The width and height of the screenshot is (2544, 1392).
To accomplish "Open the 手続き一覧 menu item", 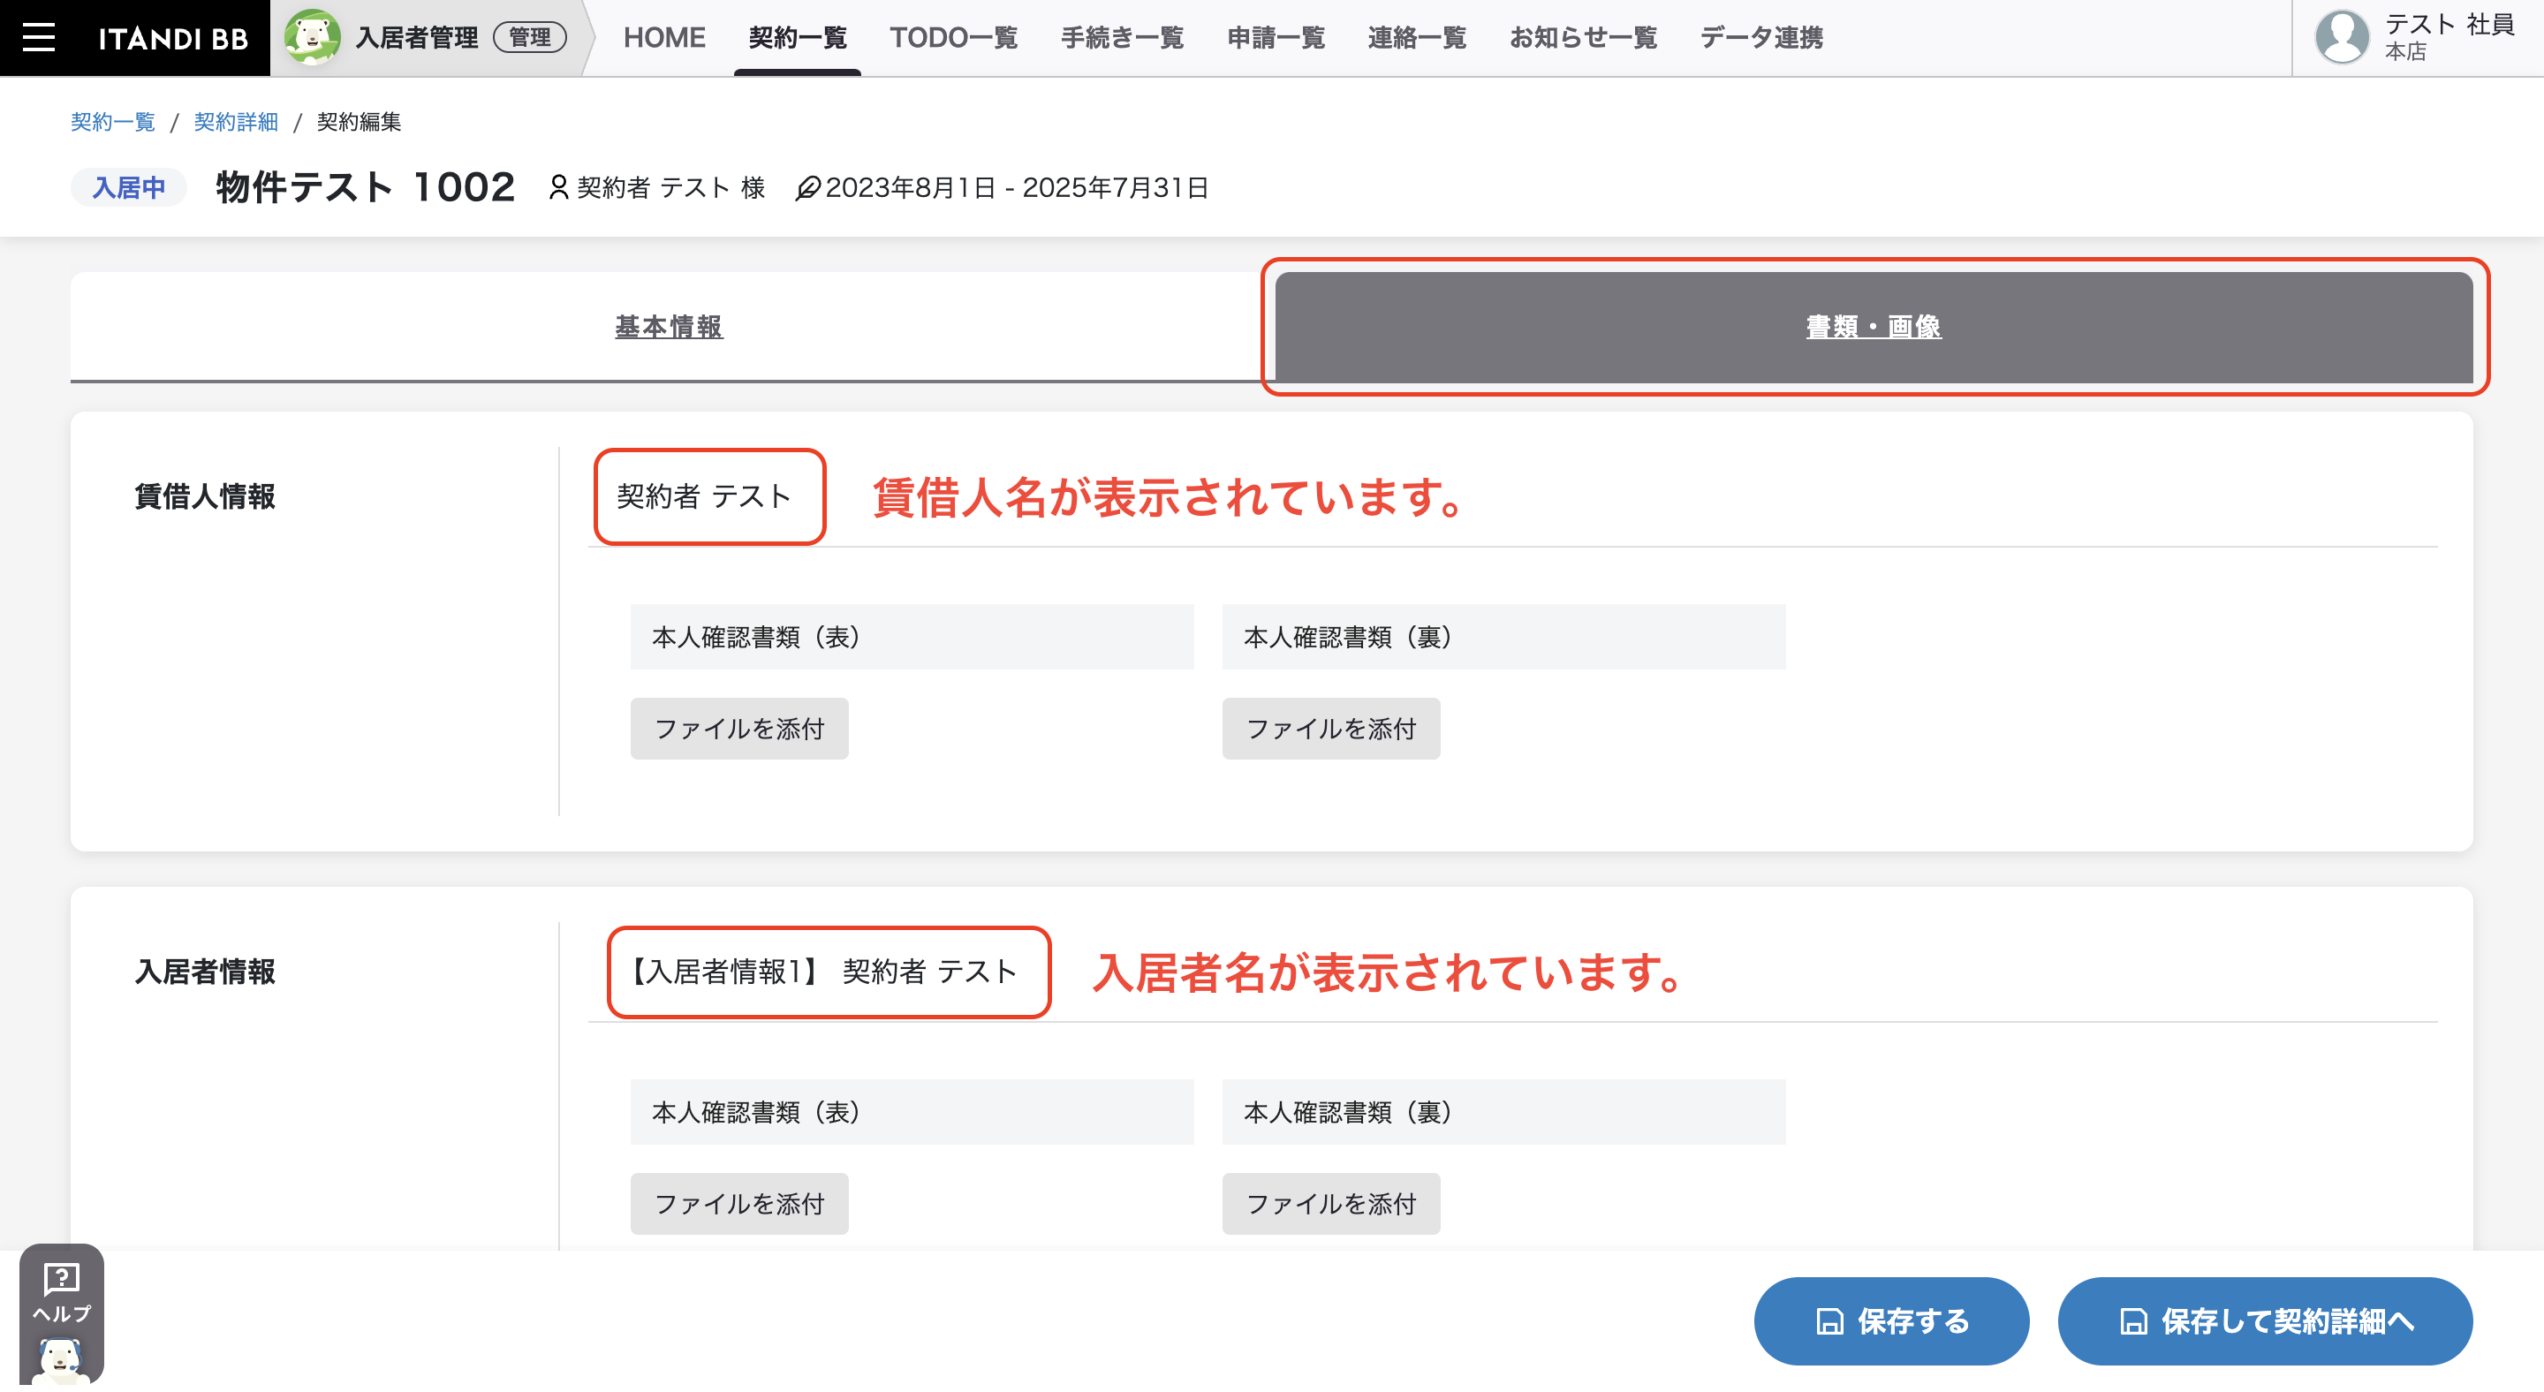I will tap(1122, 37).
